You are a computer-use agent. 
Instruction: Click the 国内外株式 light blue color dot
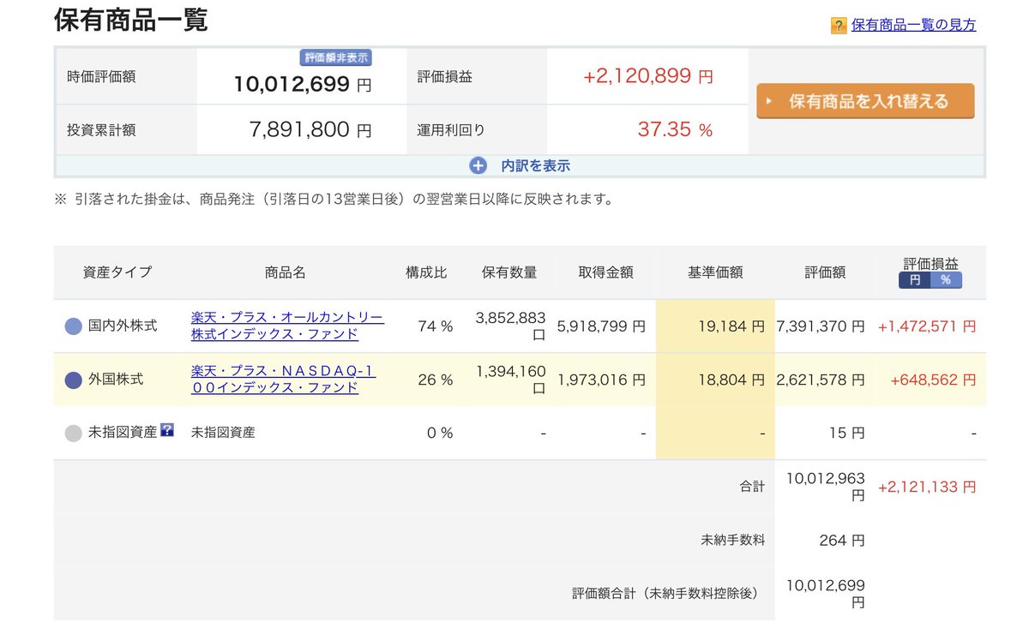pyautogui.click(x=74, y=326)
